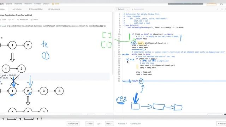Collapse the fold arrow at line 10
226x127 pixels.
click(x=121, y=34)
